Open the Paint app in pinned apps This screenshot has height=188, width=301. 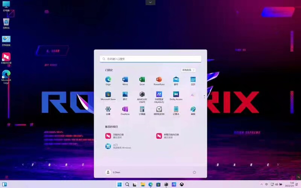click(x=193, y=111)
